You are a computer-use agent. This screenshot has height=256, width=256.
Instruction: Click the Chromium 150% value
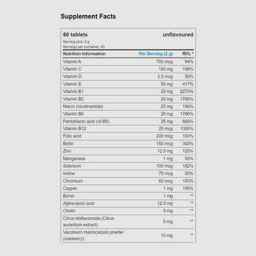(x=188, y=181)
